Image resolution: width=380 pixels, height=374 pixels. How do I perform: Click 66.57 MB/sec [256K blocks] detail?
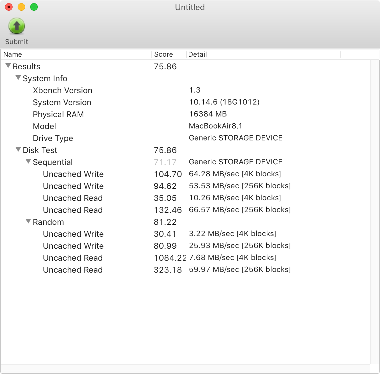point(240,210)
